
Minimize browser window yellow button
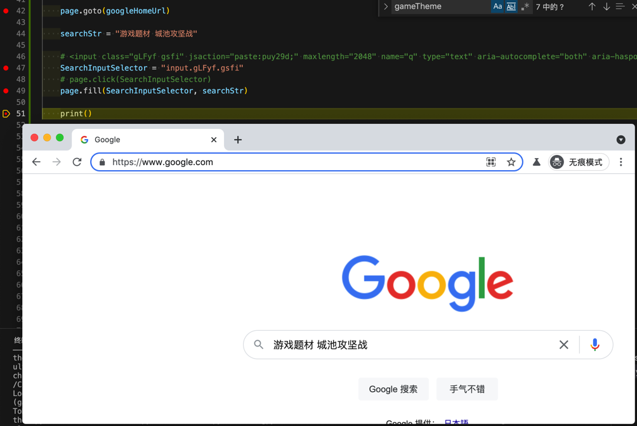[47, 138]
